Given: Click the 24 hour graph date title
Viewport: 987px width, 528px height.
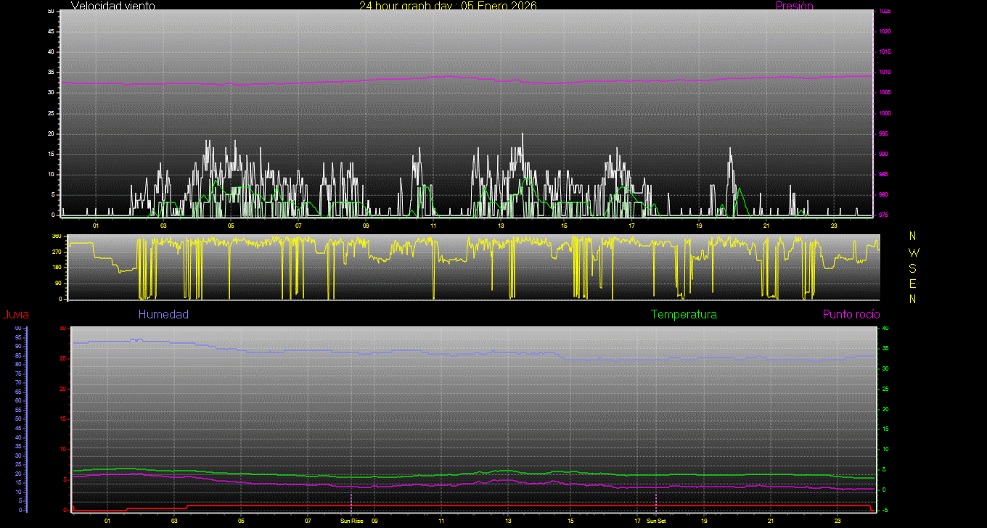Looking at the screenshot, I should (x=448, y=6).
